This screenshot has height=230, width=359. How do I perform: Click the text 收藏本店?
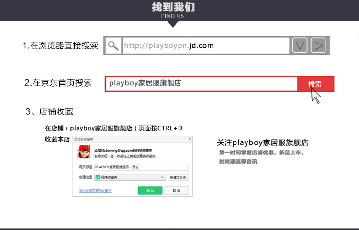[x=57, y=139]
